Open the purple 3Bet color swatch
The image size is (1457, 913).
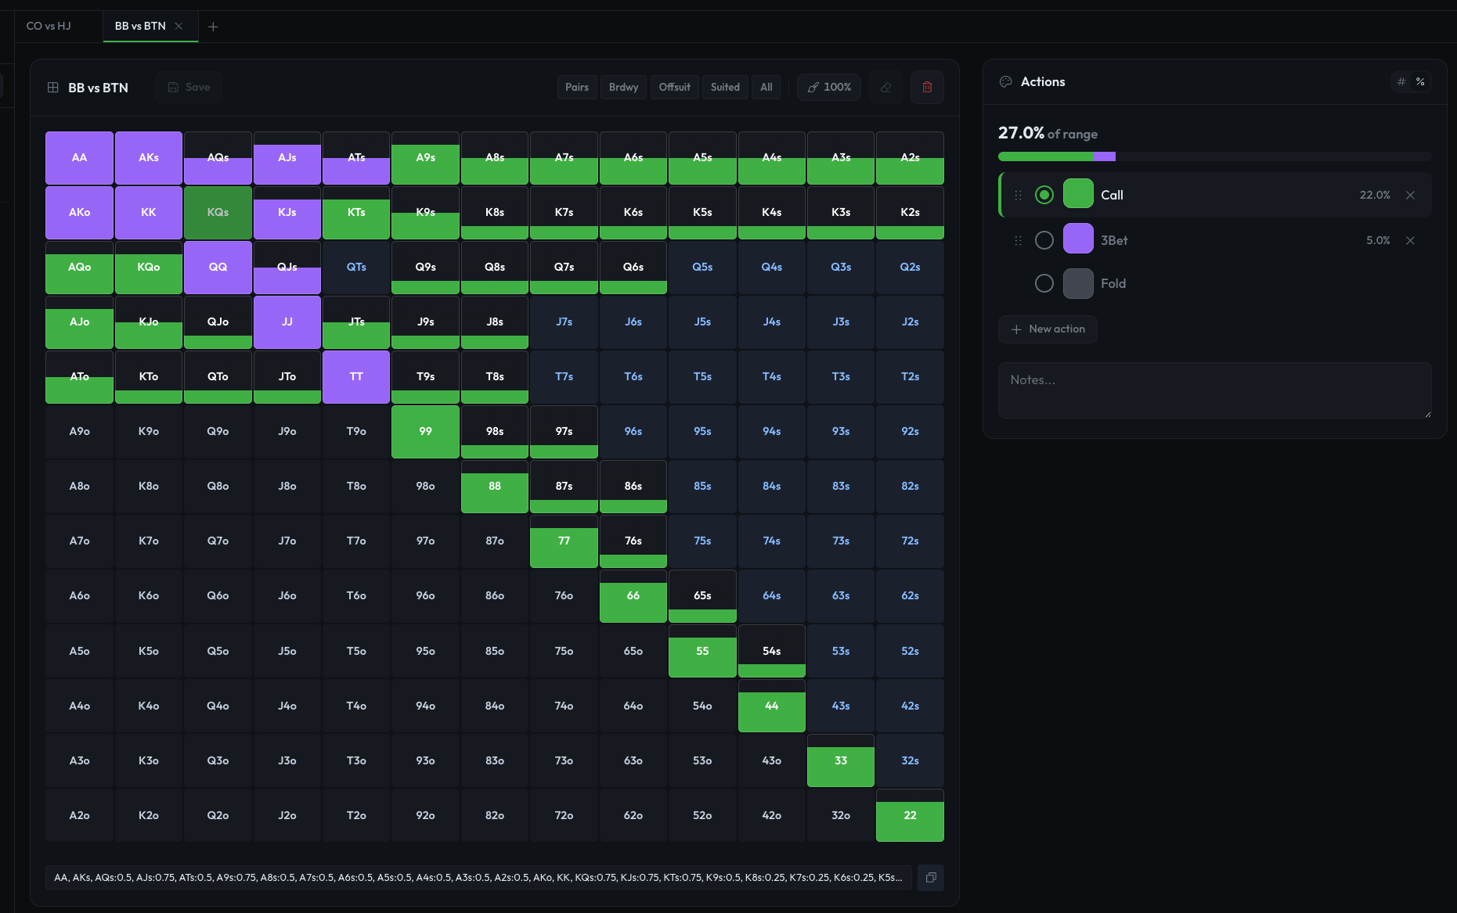[x=1077, y=239]
